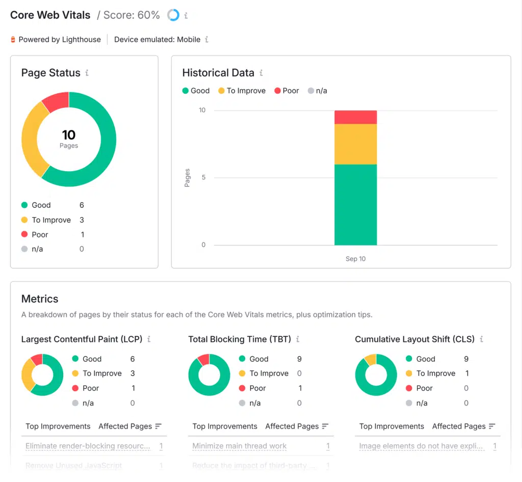
Task: Click info icon next to Core Web Vitals score
Action: 186,16
